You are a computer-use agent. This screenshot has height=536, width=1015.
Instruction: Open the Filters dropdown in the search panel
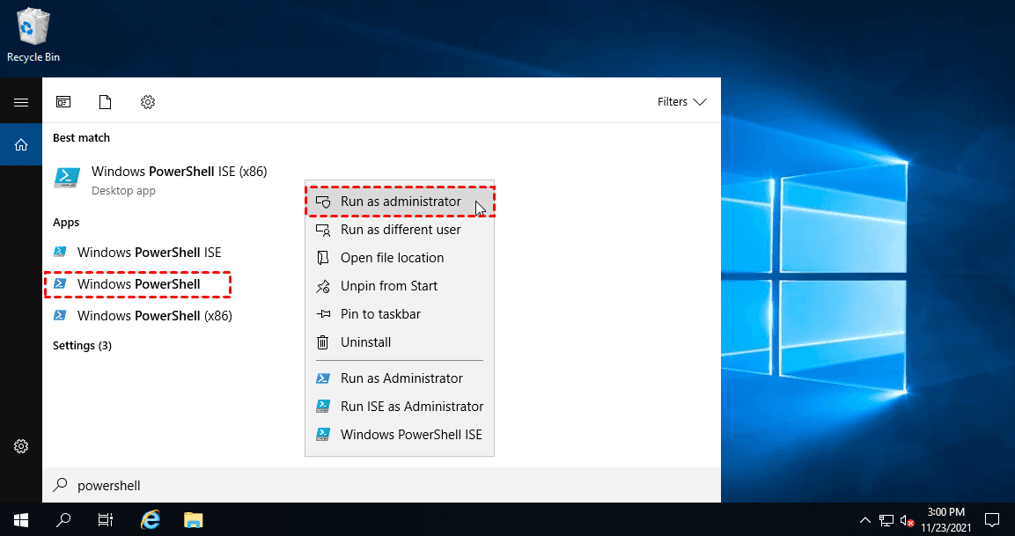pos(681,101)
